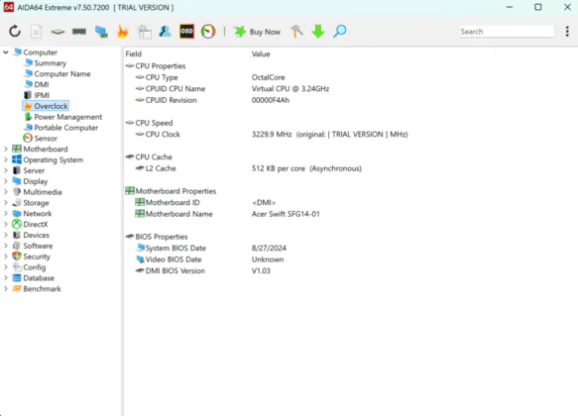Open the hammer preferences icon
The height and width of the screenshot is (416, 578).
pos(296,32)
